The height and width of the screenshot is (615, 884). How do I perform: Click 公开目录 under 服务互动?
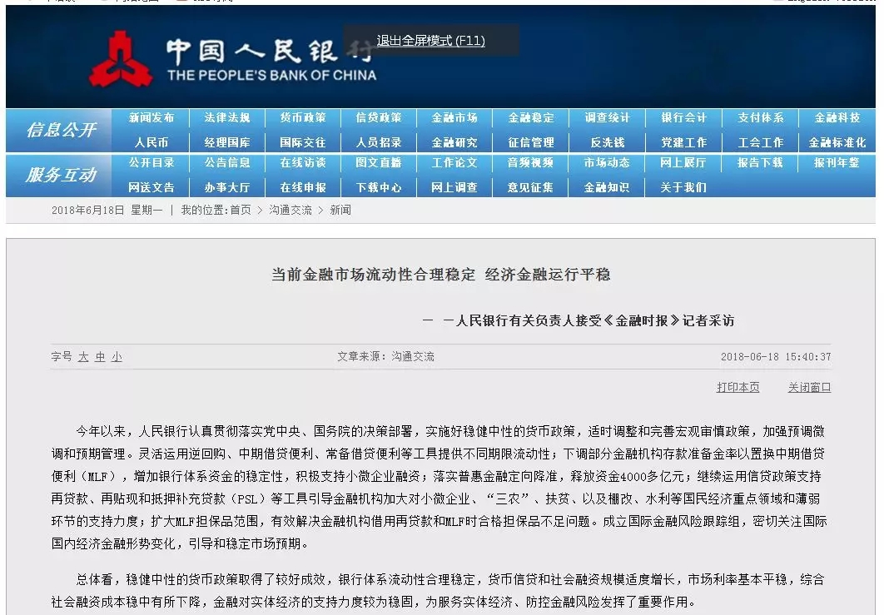151,163
